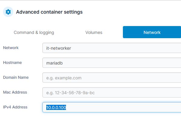The height and width of the screenshot is (116, 181).
Task: Click the it-networker selected value
Action: click(58, 48)
